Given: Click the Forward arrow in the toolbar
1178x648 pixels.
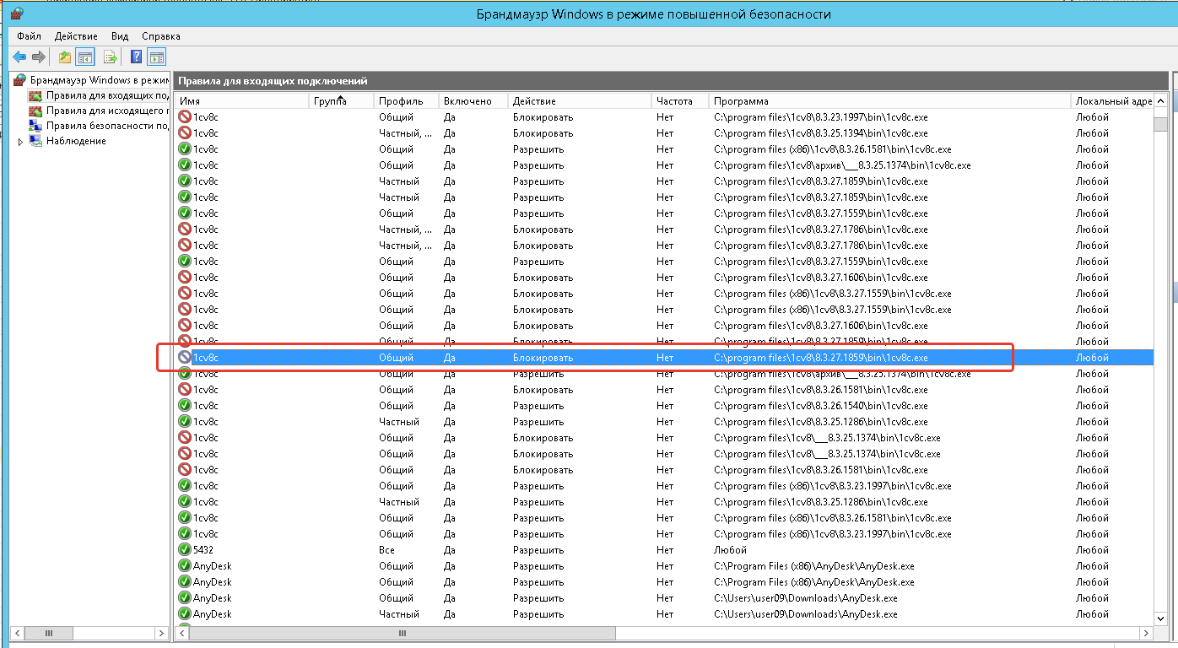Looking at the screenshot, I should [x=38, y=57].
